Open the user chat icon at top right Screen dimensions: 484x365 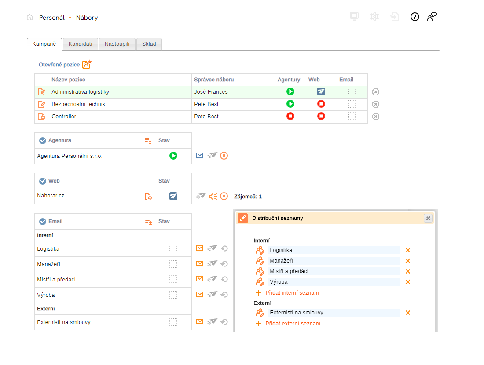point(432,17)
